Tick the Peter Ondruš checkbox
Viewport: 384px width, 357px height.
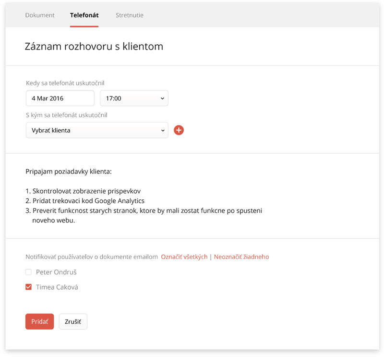pyautogui.click(x=28, y=272)
